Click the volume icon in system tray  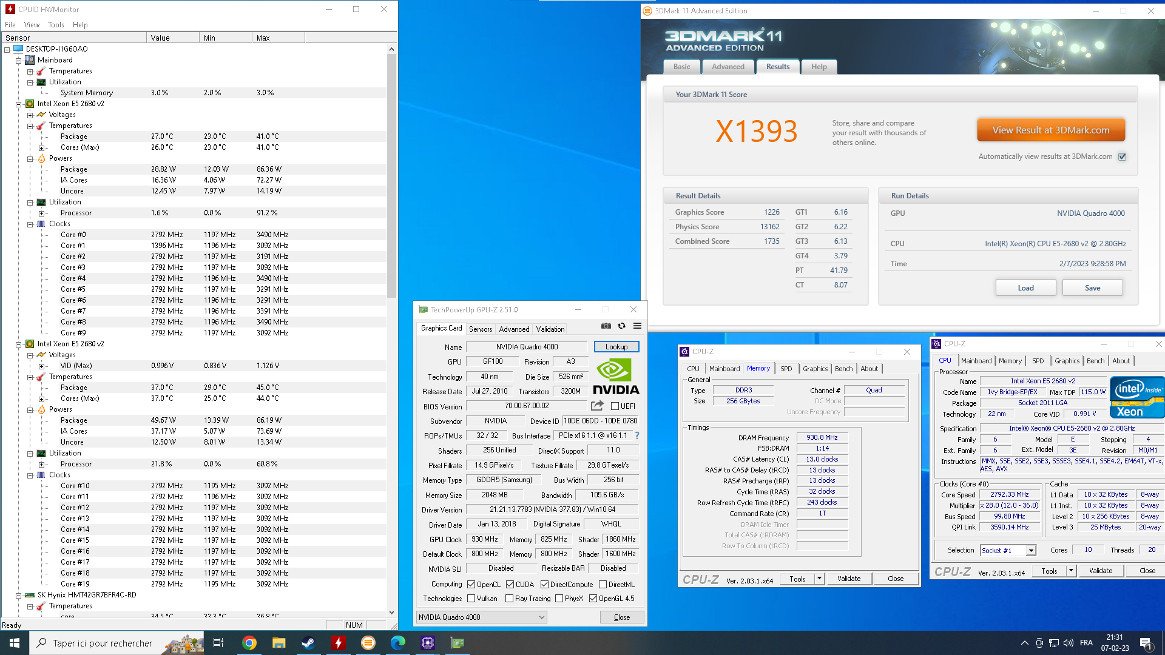(x=1069, y=643)
